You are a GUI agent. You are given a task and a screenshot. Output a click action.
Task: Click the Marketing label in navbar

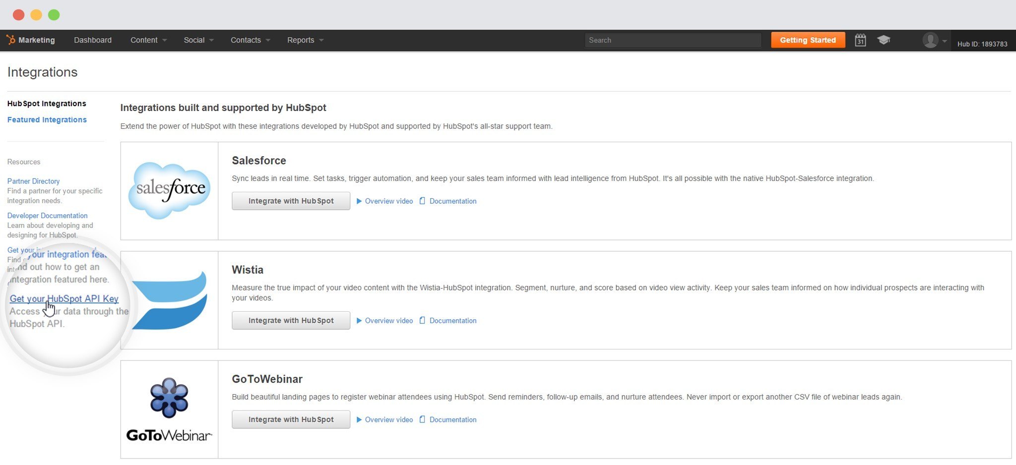click(x=37, y=40)
